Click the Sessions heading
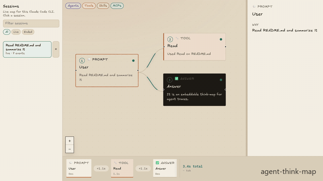 tap(11, 6)
